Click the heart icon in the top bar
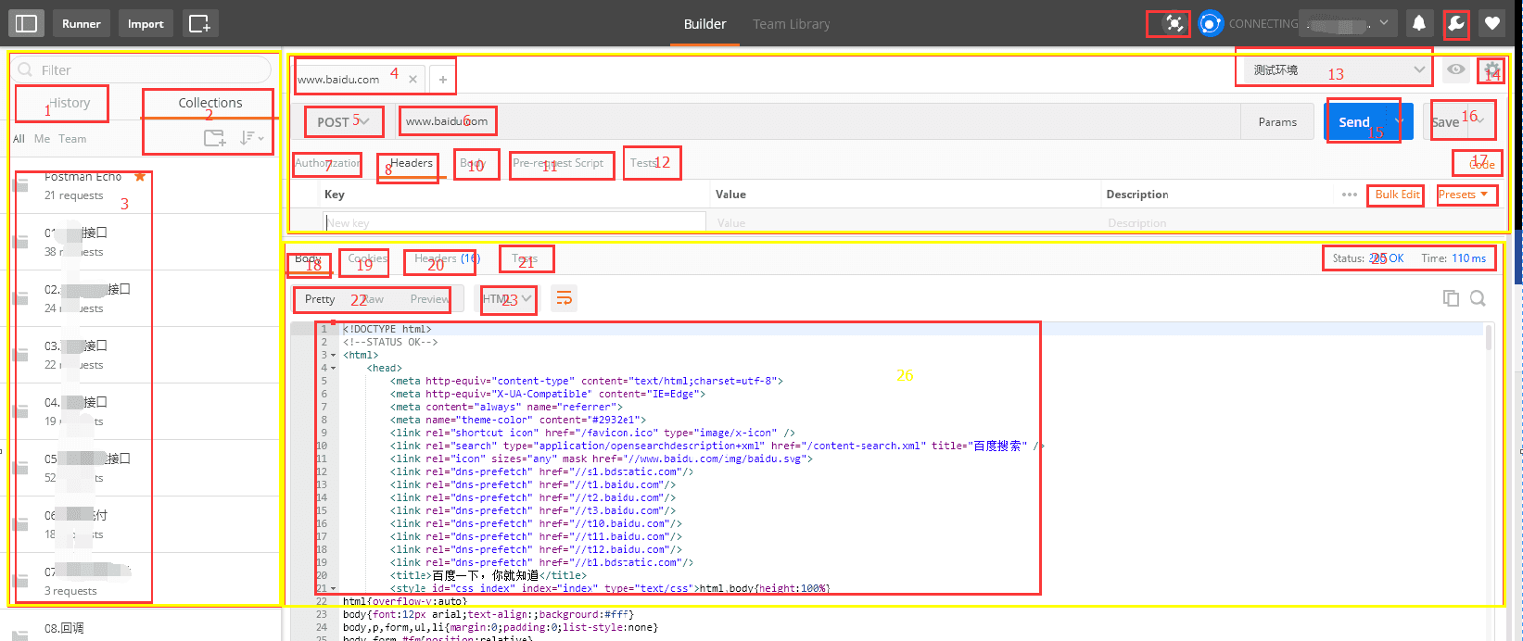The image size is (1523, 641). tap(1491, 23)
